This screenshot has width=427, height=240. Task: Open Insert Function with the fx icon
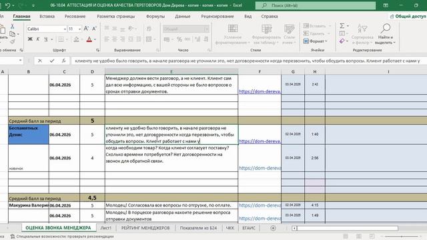[63, 61]
